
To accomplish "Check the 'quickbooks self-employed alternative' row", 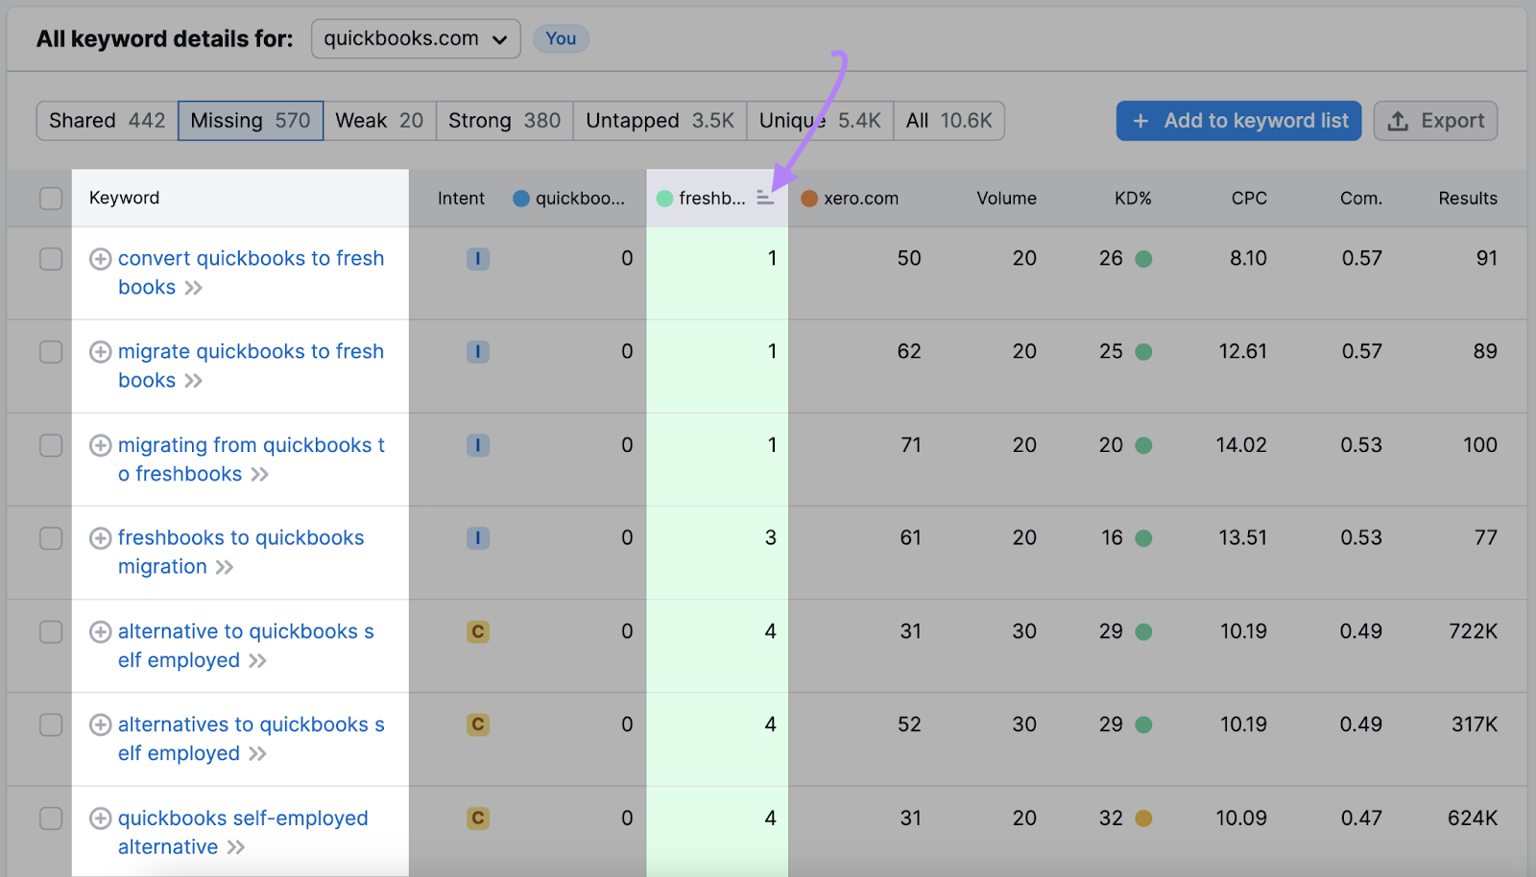I will click(51, 818).
